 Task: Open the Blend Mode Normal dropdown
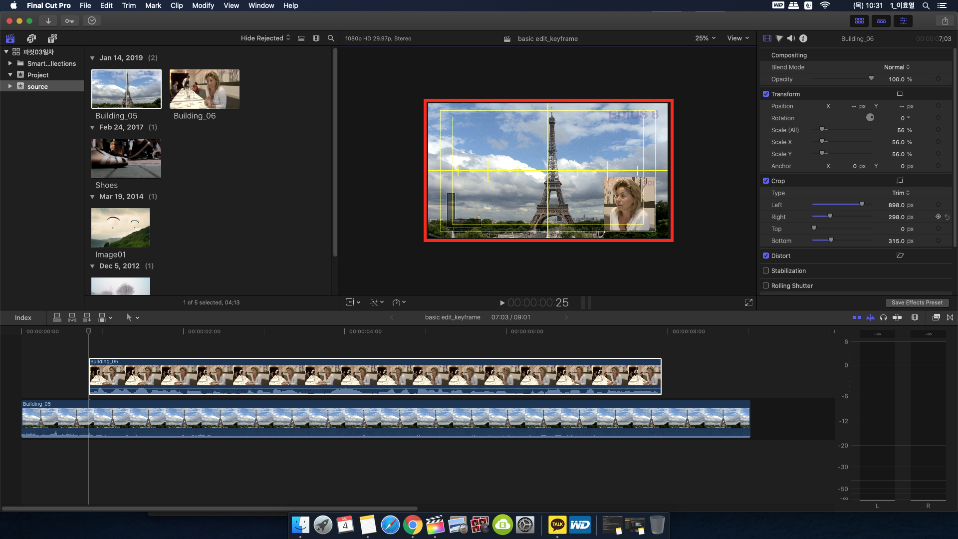[x=897, y=67]
